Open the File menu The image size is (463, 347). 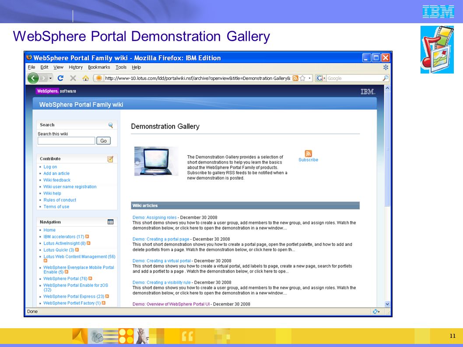point(32,67)
